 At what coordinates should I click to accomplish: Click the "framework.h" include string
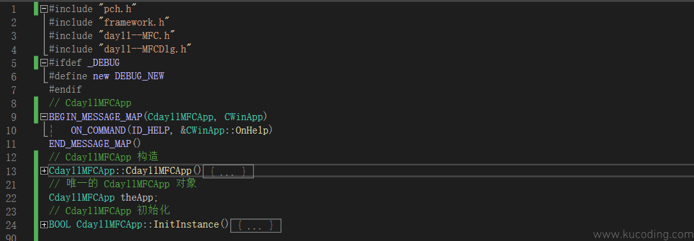[134, 22]
